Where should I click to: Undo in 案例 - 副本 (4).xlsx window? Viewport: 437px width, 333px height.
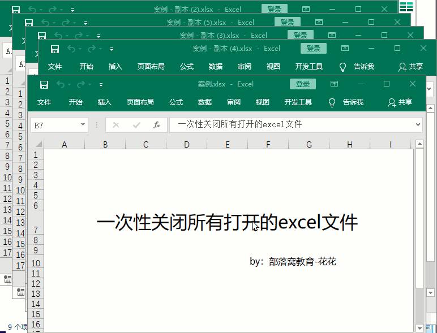[71, 49]
